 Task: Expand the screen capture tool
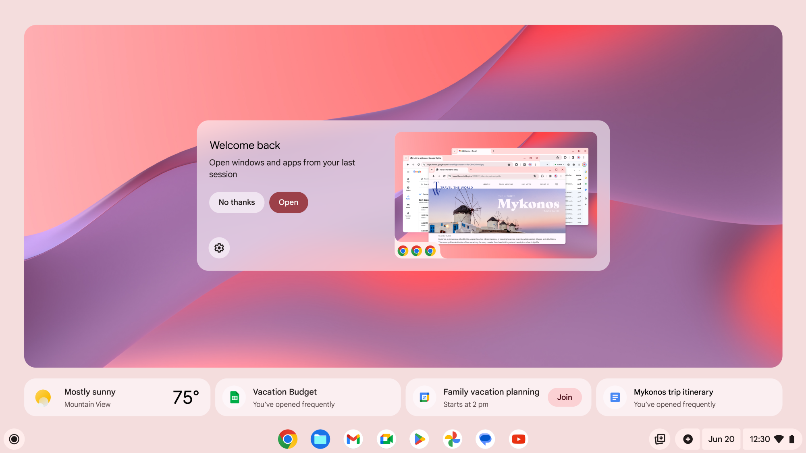point(659,439)
